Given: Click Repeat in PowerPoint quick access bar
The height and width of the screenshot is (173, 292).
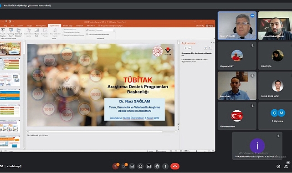Looking at the screenshot, I should point(6,22).
